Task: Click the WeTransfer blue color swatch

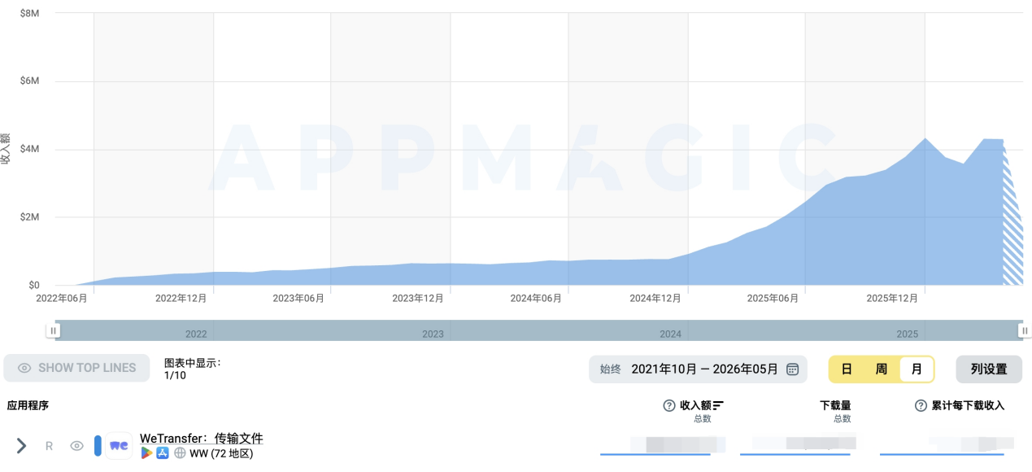Action: [x=98, y=446]
